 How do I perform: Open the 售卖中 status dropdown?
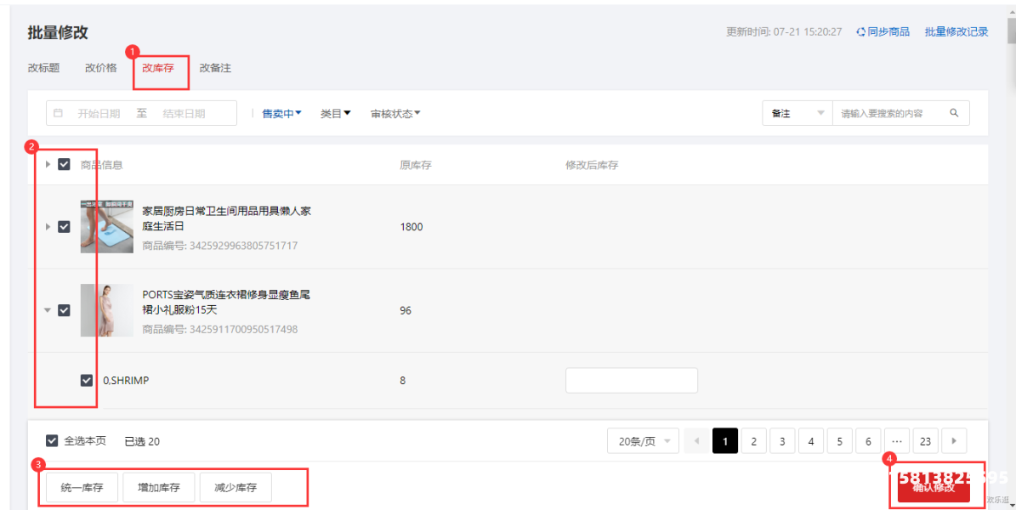click(x=281, y=114)
